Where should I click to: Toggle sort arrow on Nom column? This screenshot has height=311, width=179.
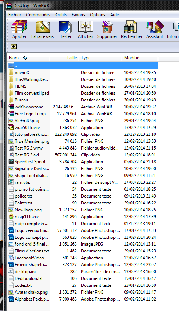[25, 58]
